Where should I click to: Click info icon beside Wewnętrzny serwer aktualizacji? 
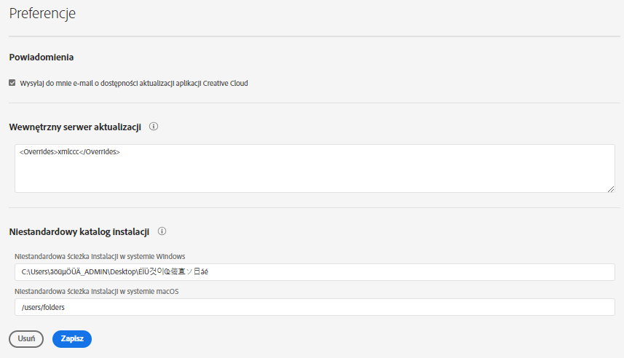[154, 126]
